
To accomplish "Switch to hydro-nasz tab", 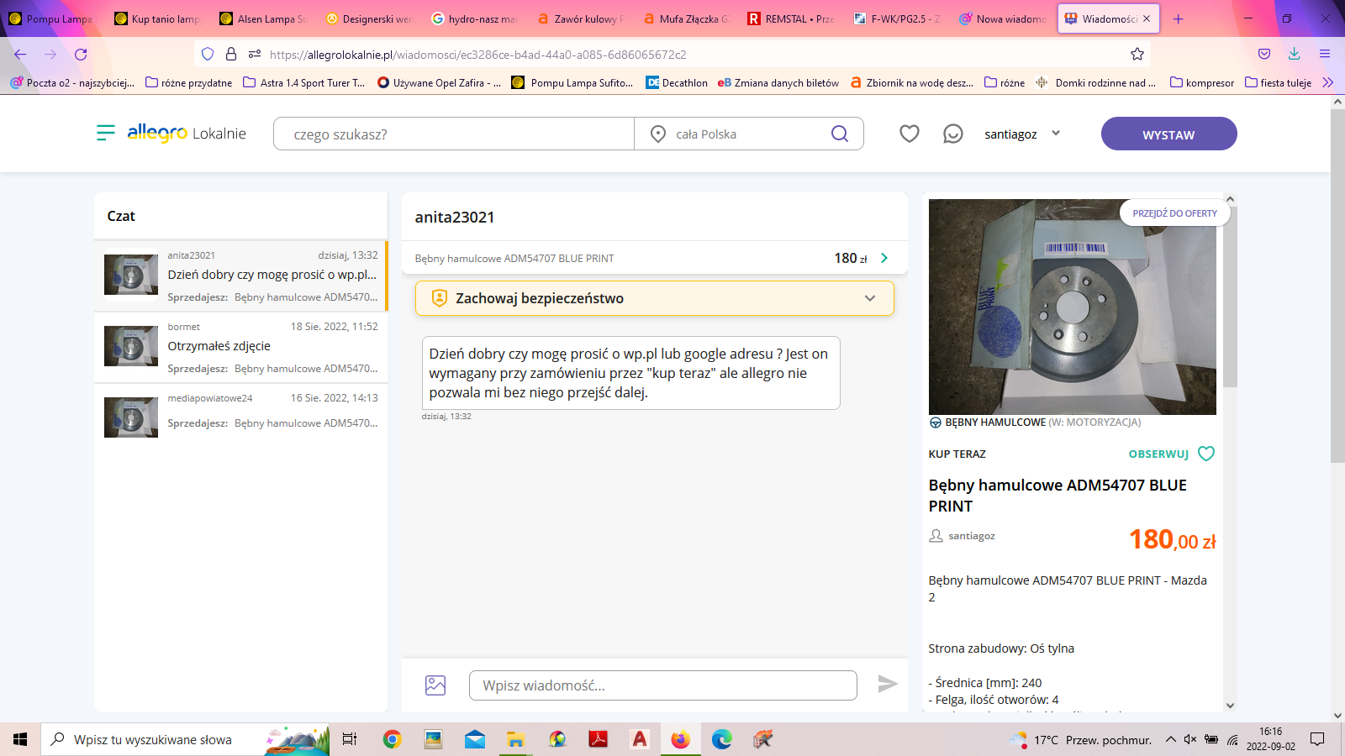I will click(474, 18).
